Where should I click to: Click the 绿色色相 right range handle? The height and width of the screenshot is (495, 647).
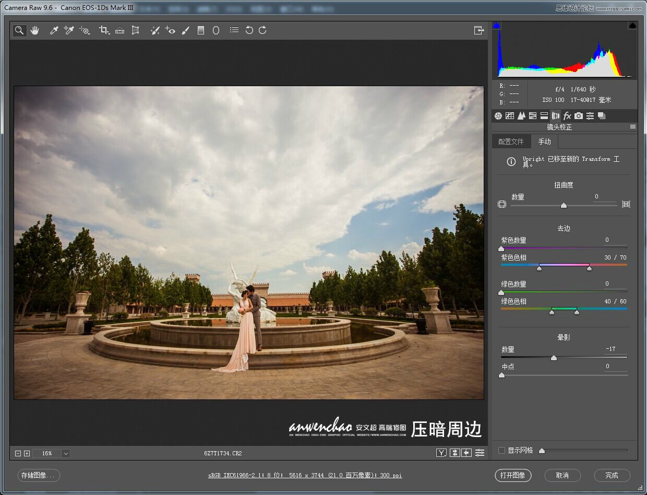(x=577, y=312)
